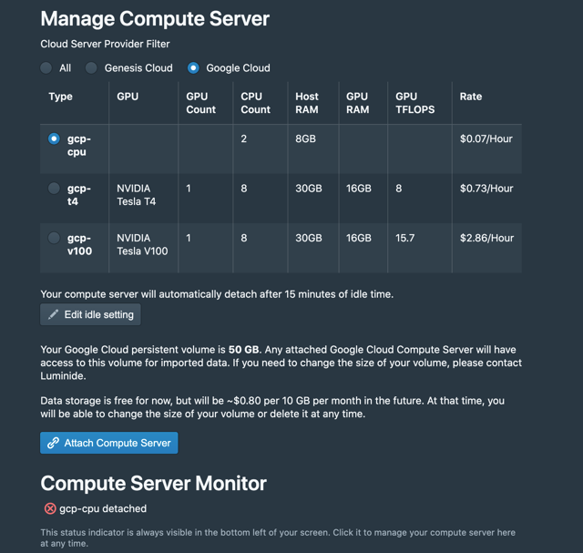Click the $0.73/Hour rate cell
583x553 pixels.
click(x=486, y=189)
